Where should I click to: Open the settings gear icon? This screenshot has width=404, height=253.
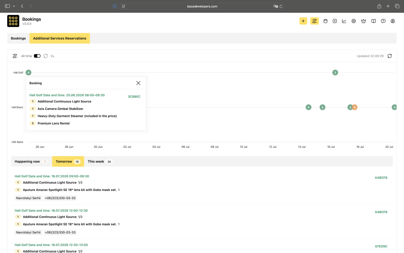tap(353, 21)
